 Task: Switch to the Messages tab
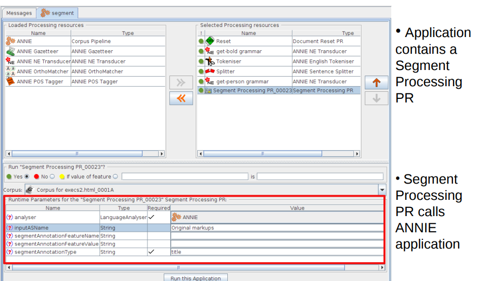click(x=19, y=13)
